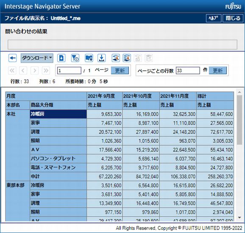Click the book with arrow icon
245x233 pixels.
tap(89, 58)
